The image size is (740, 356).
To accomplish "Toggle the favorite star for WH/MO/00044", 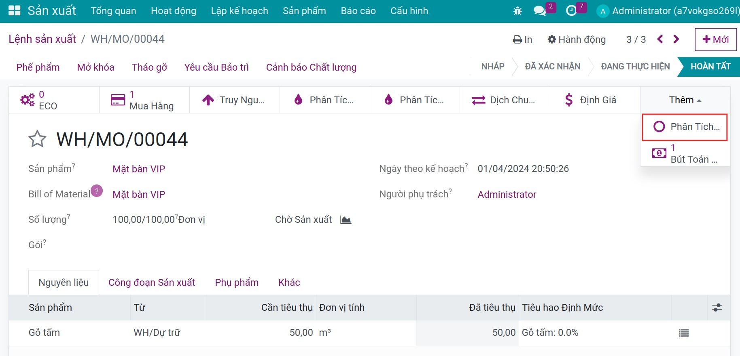I will (37, 139).
